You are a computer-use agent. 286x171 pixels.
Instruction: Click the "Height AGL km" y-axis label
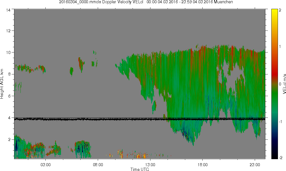point(2,84)
